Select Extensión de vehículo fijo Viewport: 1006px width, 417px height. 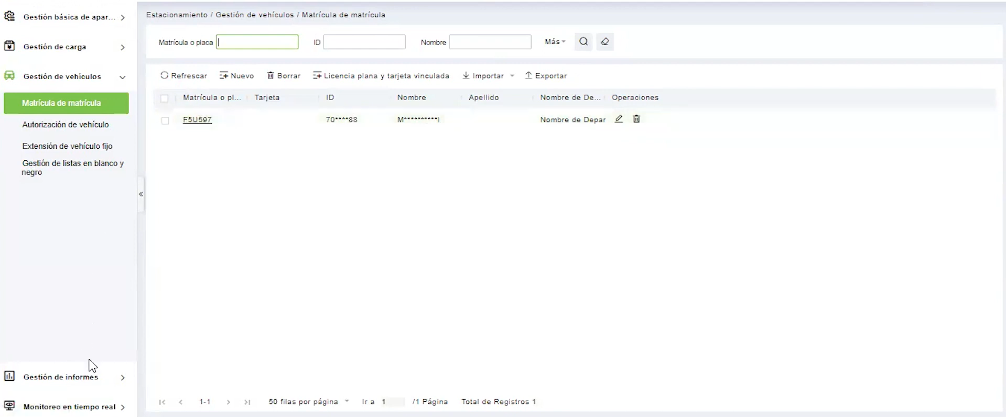click(67, 146)
